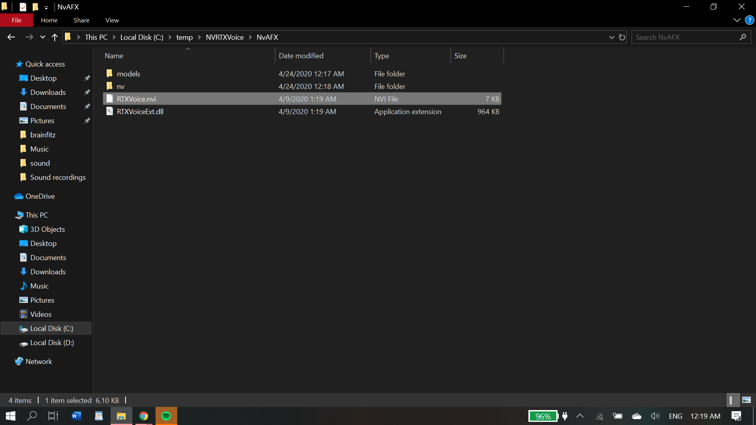The image size is (756, 425).
Task: Sort by Type column header
Action: point(410,55)
